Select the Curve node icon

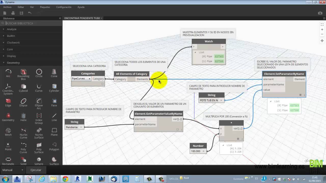(39, 86)
